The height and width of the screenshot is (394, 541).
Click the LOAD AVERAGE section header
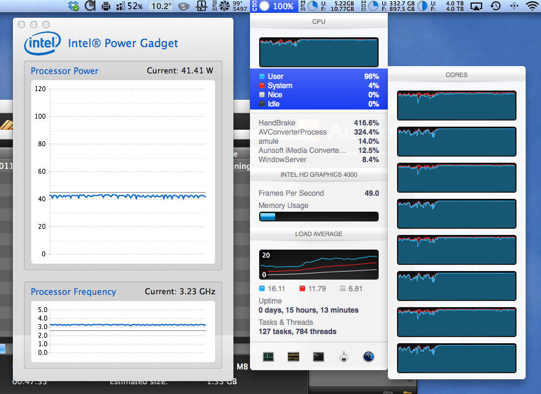click(x=319, y=234)
